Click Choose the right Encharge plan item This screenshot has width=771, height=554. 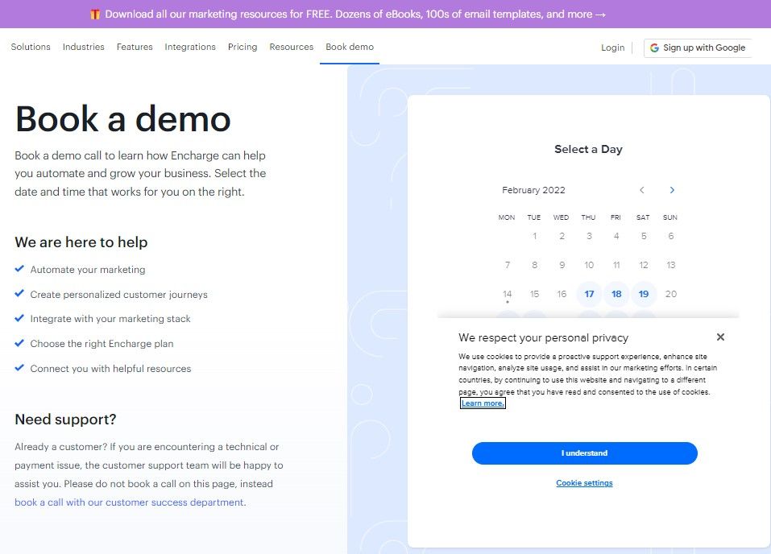coord(102,344)
